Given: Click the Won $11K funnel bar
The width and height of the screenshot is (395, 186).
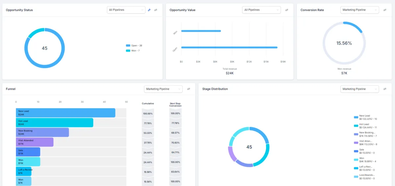Looking at the screenshot, I should tap(28, 162).
